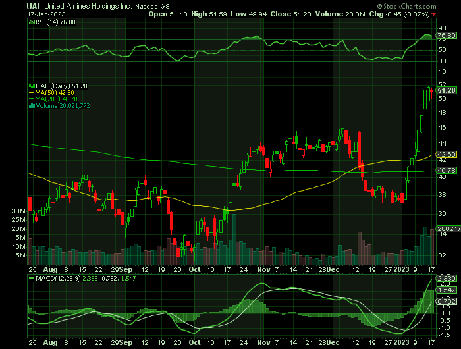This screenshot has width=461, height=349.
Task: Click the candlestick icon beside UAL (Daily)
Action: (32, 86)
